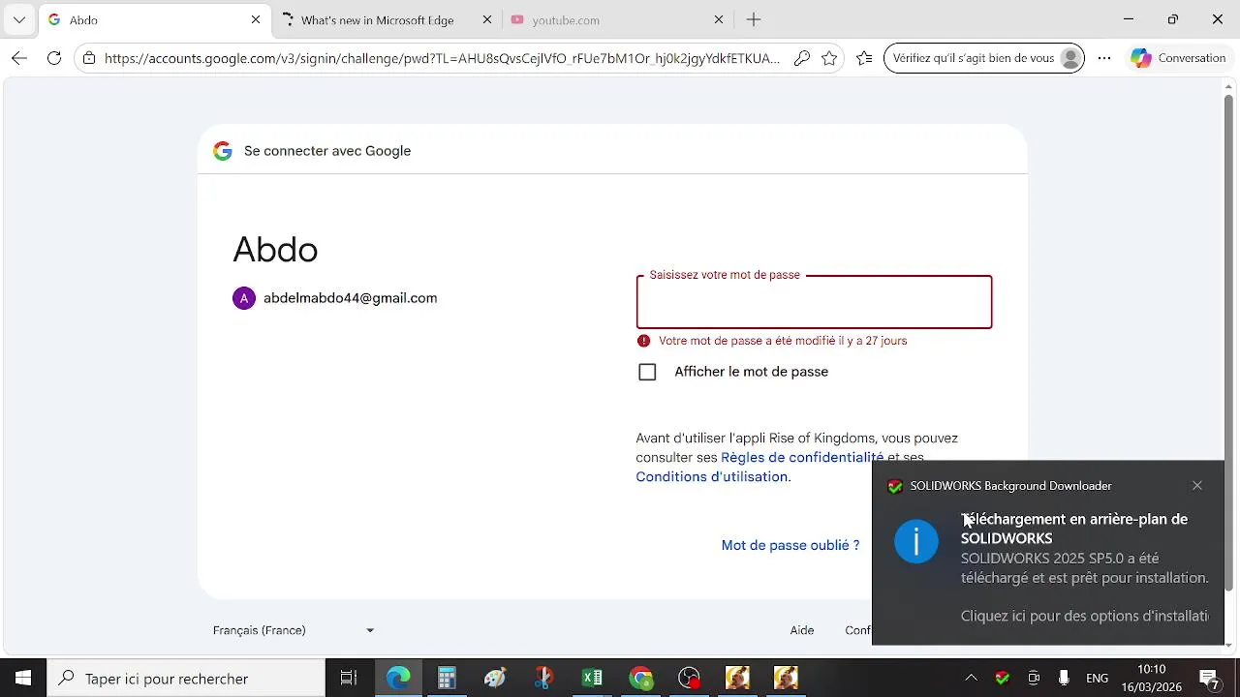1240x697 pixels.
Task: Open the notification center
Action: (x=1209, y=679)
